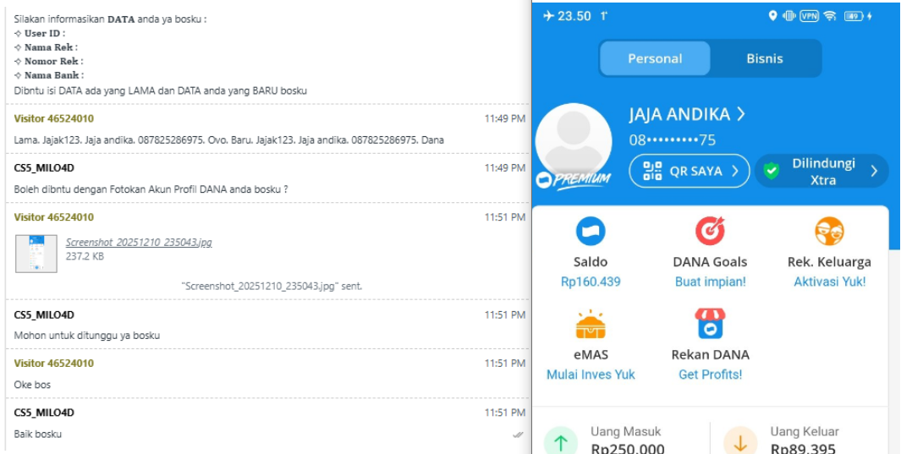Click the Nama Bank field label
The width and height of the screenshot is (901, 454).
tap(54, 75)
